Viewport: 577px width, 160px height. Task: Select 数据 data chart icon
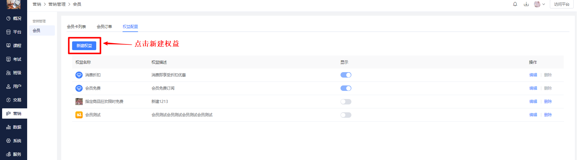8,127
